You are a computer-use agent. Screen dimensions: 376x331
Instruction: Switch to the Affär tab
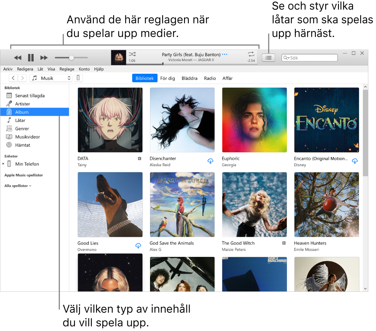(x=228, y=78)
